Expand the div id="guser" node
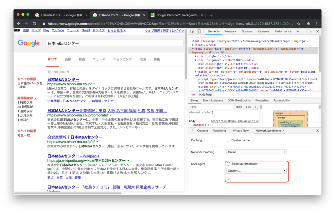The width and height of the screenshot is (335, 213). pyautogui.click(x=196, y=60)
